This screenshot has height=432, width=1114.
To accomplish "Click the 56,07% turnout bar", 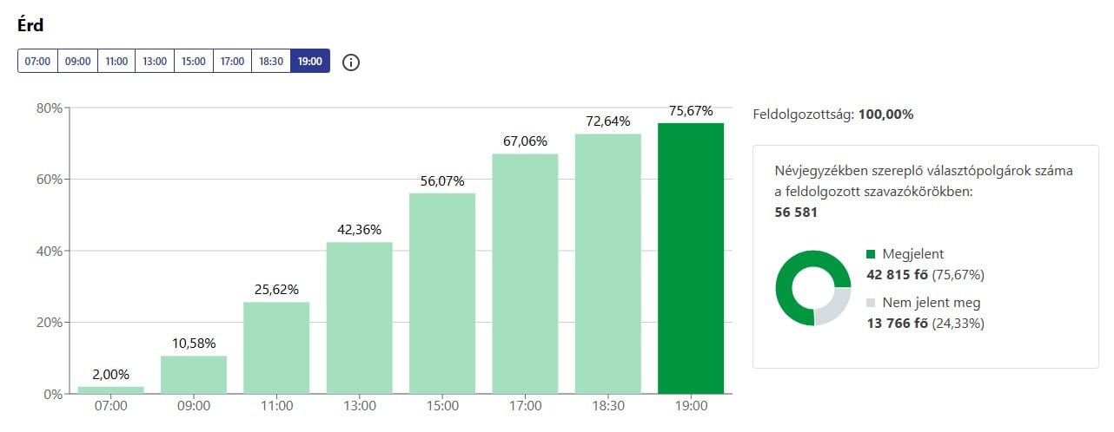I will (x=442, y=293).
